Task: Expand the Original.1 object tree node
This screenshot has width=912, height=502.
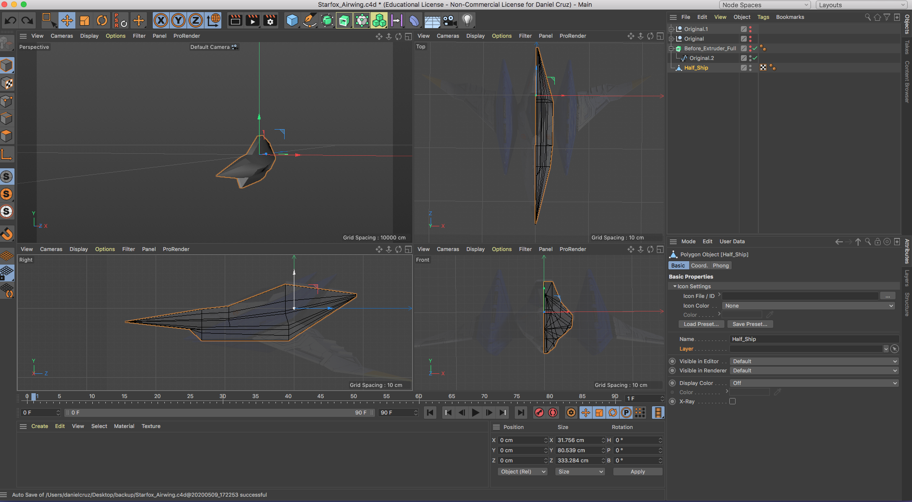Action: (x=671, y=29)
